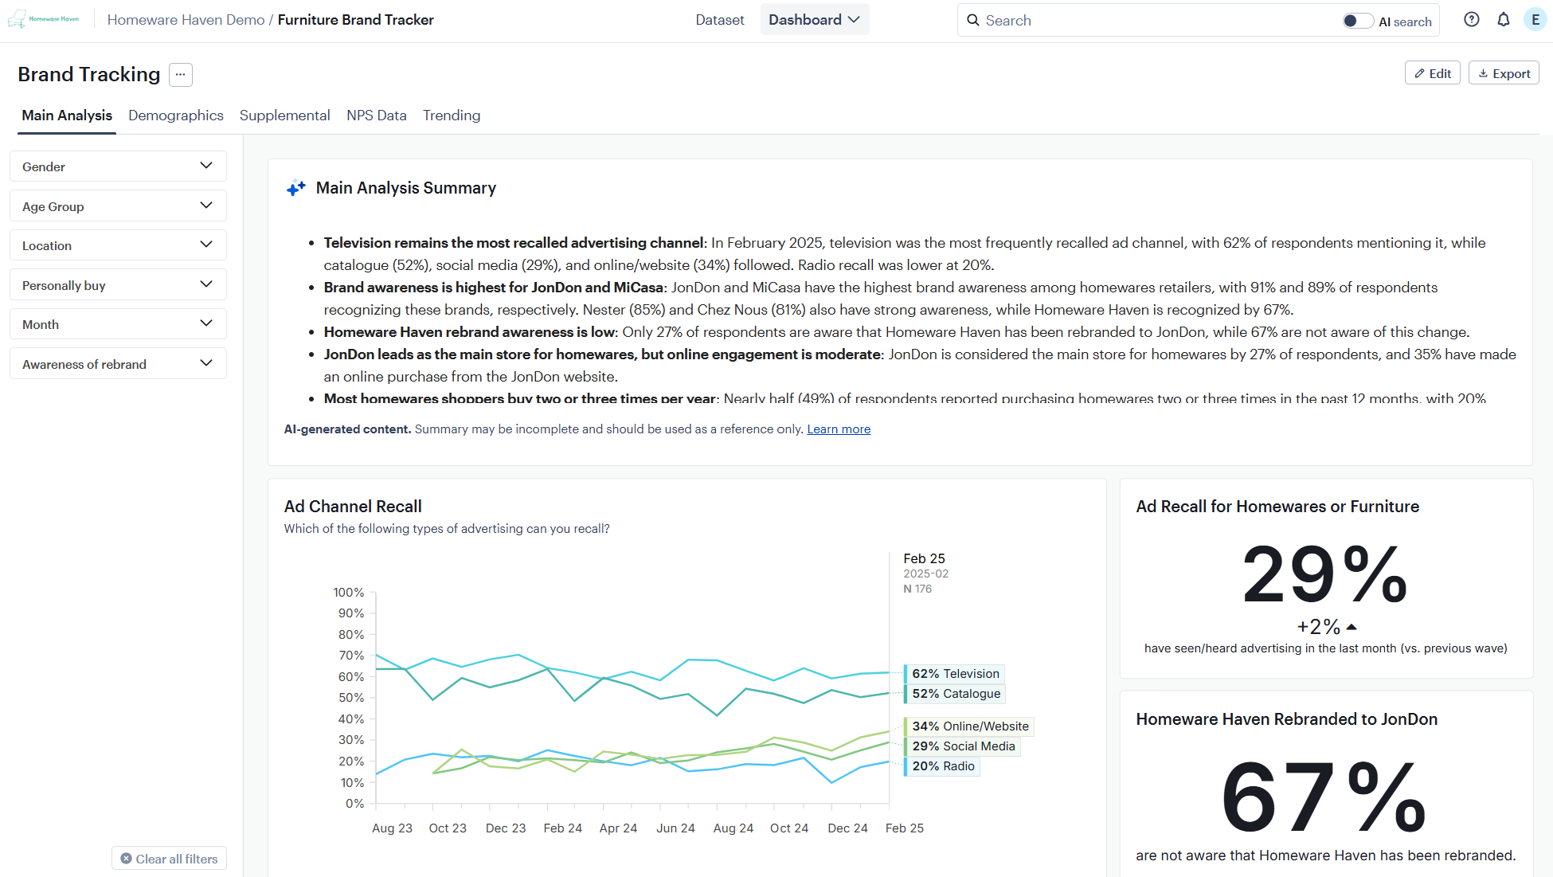The image size is (1553, 877).
Task: Click the Edit button
Action: pos(1432,72)
